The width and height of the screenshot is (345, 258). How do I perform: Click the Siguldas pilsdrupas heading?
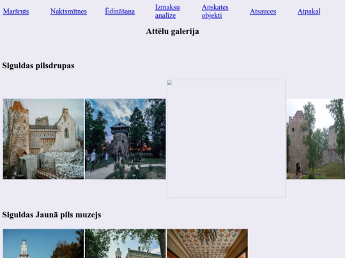[38, 66]
